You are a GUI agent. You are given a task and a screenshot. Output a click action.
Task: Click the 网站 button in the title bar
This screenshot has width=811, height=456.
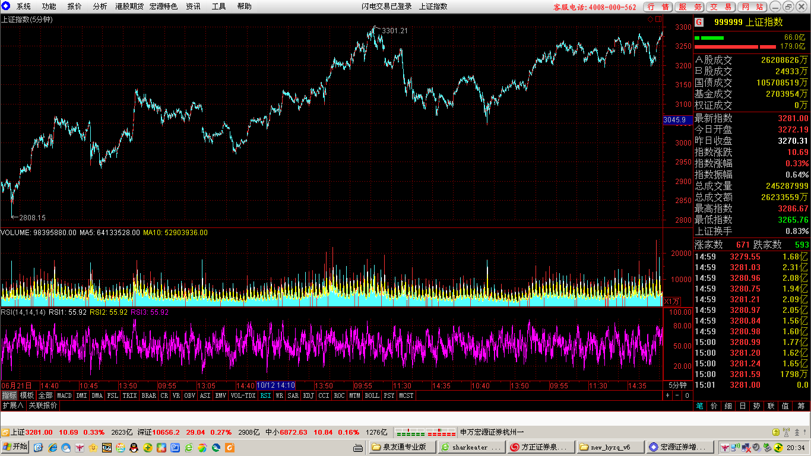753,7
